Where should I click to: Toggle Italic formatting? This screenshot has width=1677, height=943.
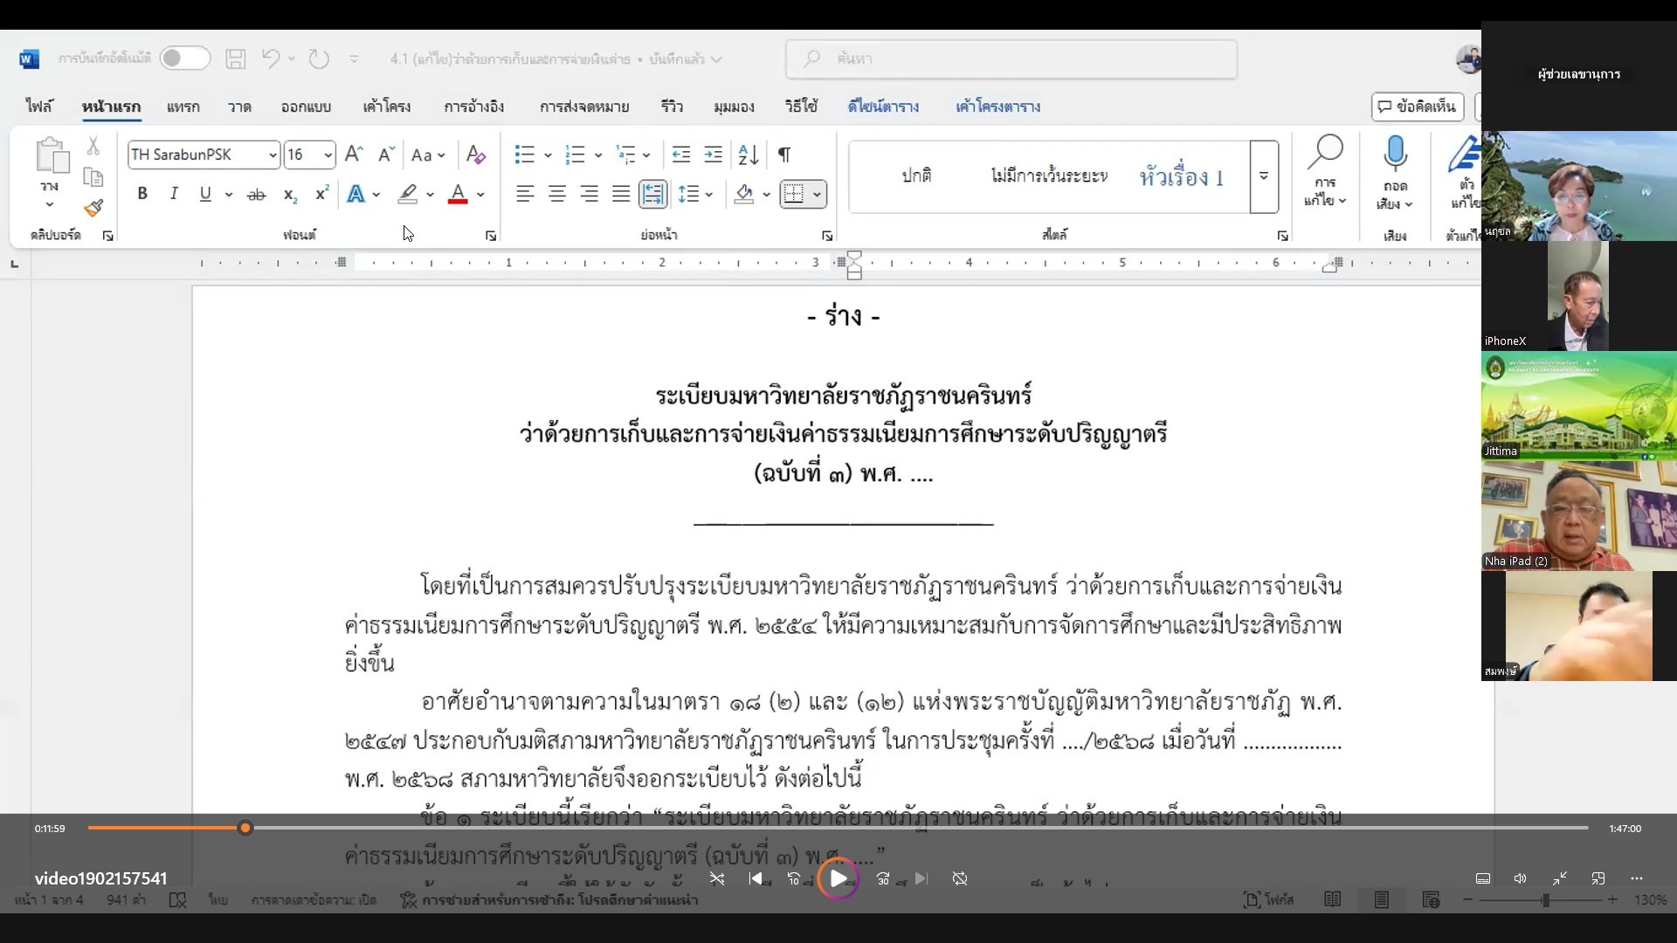click(174, 194)
